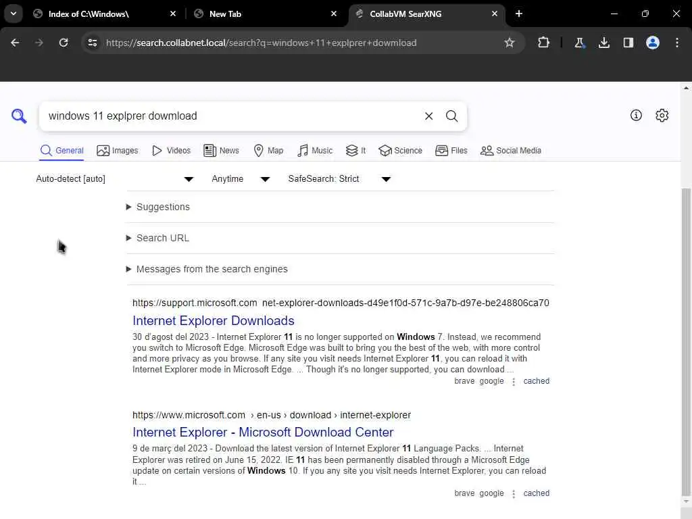The height and width of the screenshot is (519, 692).
Task: Open more options dots for Download Center result
Action: click(514, 494)
